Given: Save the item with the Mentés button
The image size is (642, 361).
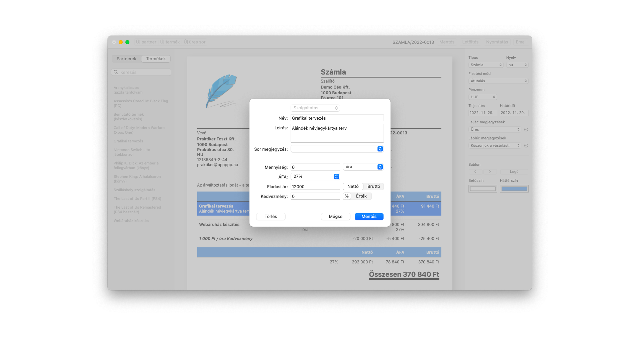Looking at the screenshot, I should (x=369, y=216).
